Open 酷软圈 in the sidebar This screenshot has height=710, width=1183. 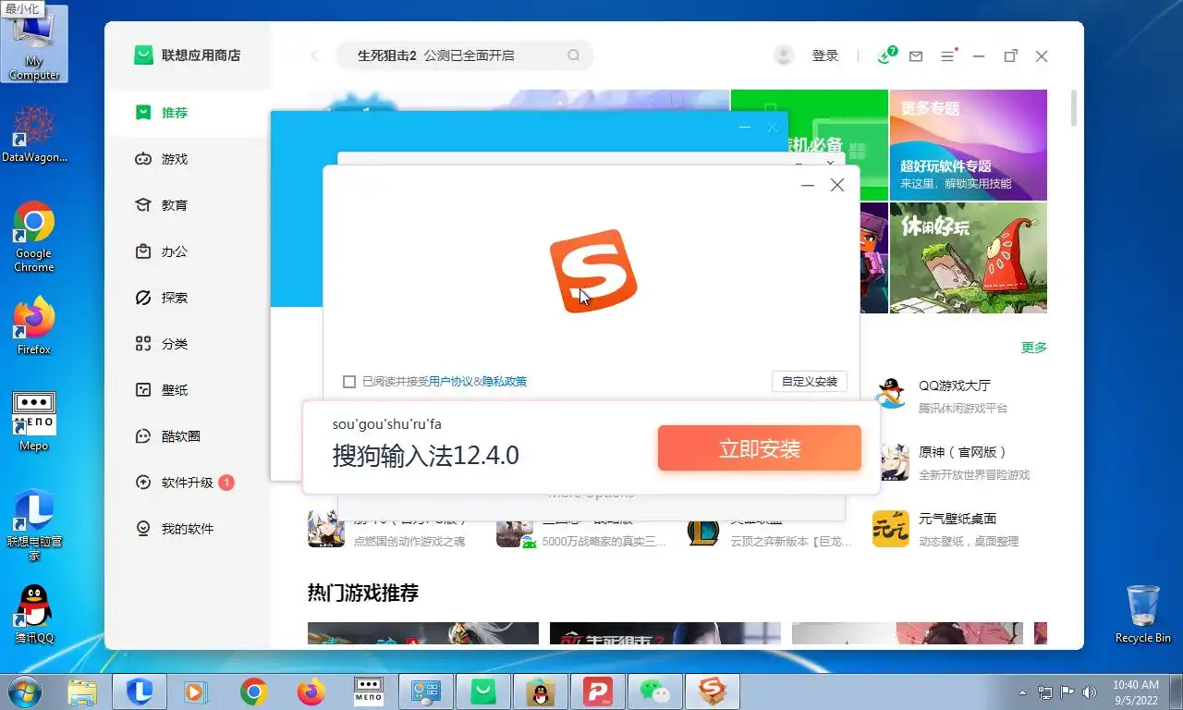click(188, 436)
